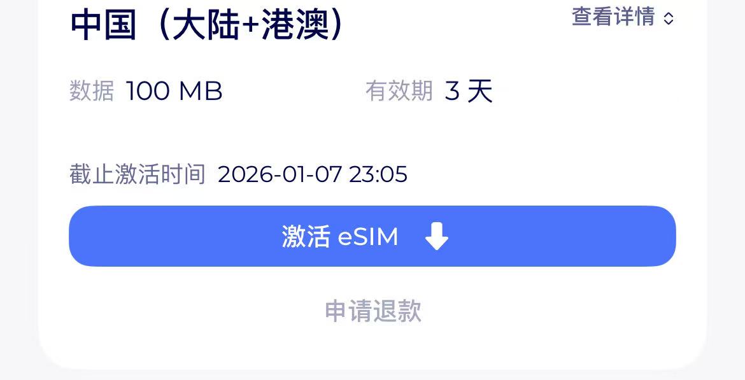Screen dimensions: 745x380
Task: Click the 2026-01-07 deadline date
Action: [x=280, y=174]
